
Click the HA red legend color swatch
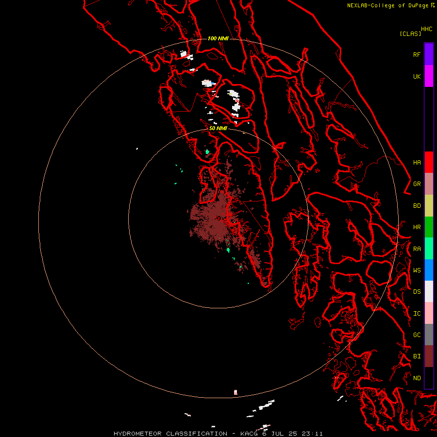pyautogui.click(x=429, y=162)
